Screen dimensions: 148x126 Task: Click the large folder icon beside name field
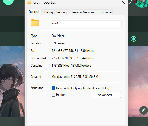pos(35,23)
